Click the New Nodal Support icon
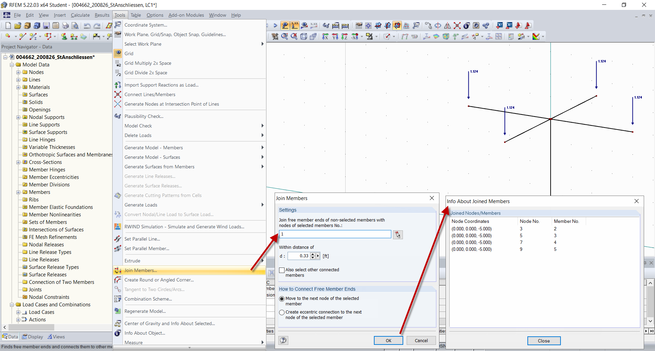Viewport: 655px width, 351px height. 63,36
